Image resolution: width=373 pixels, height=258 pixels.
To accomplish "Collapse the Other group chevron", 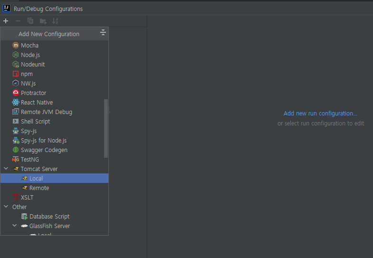I will (x=6, y=207).
